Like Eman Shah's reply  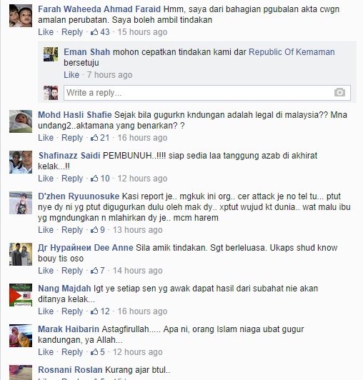[x=71, y=74]
